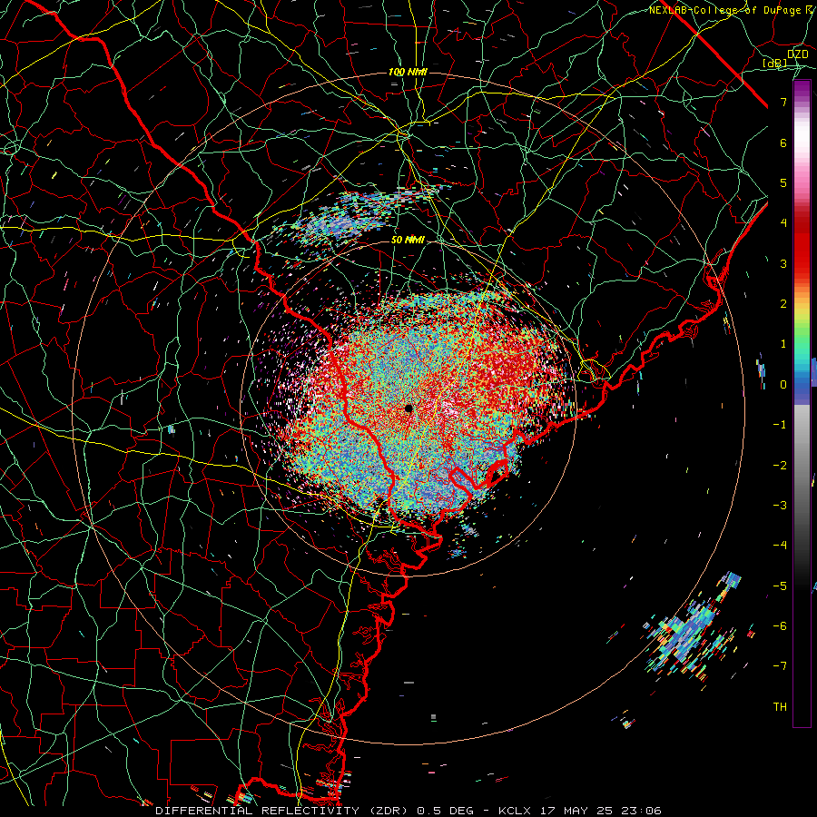The height and width of the screenshot is (817, 817).
Task: Select the 50 NMI range ring label
Action: pos(408,240)
